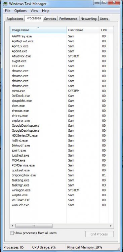Image resolution: width=123 pixels, height=252 pixels.
Task: Click the Task Manager title bar icon
Action: pos(6,4)
